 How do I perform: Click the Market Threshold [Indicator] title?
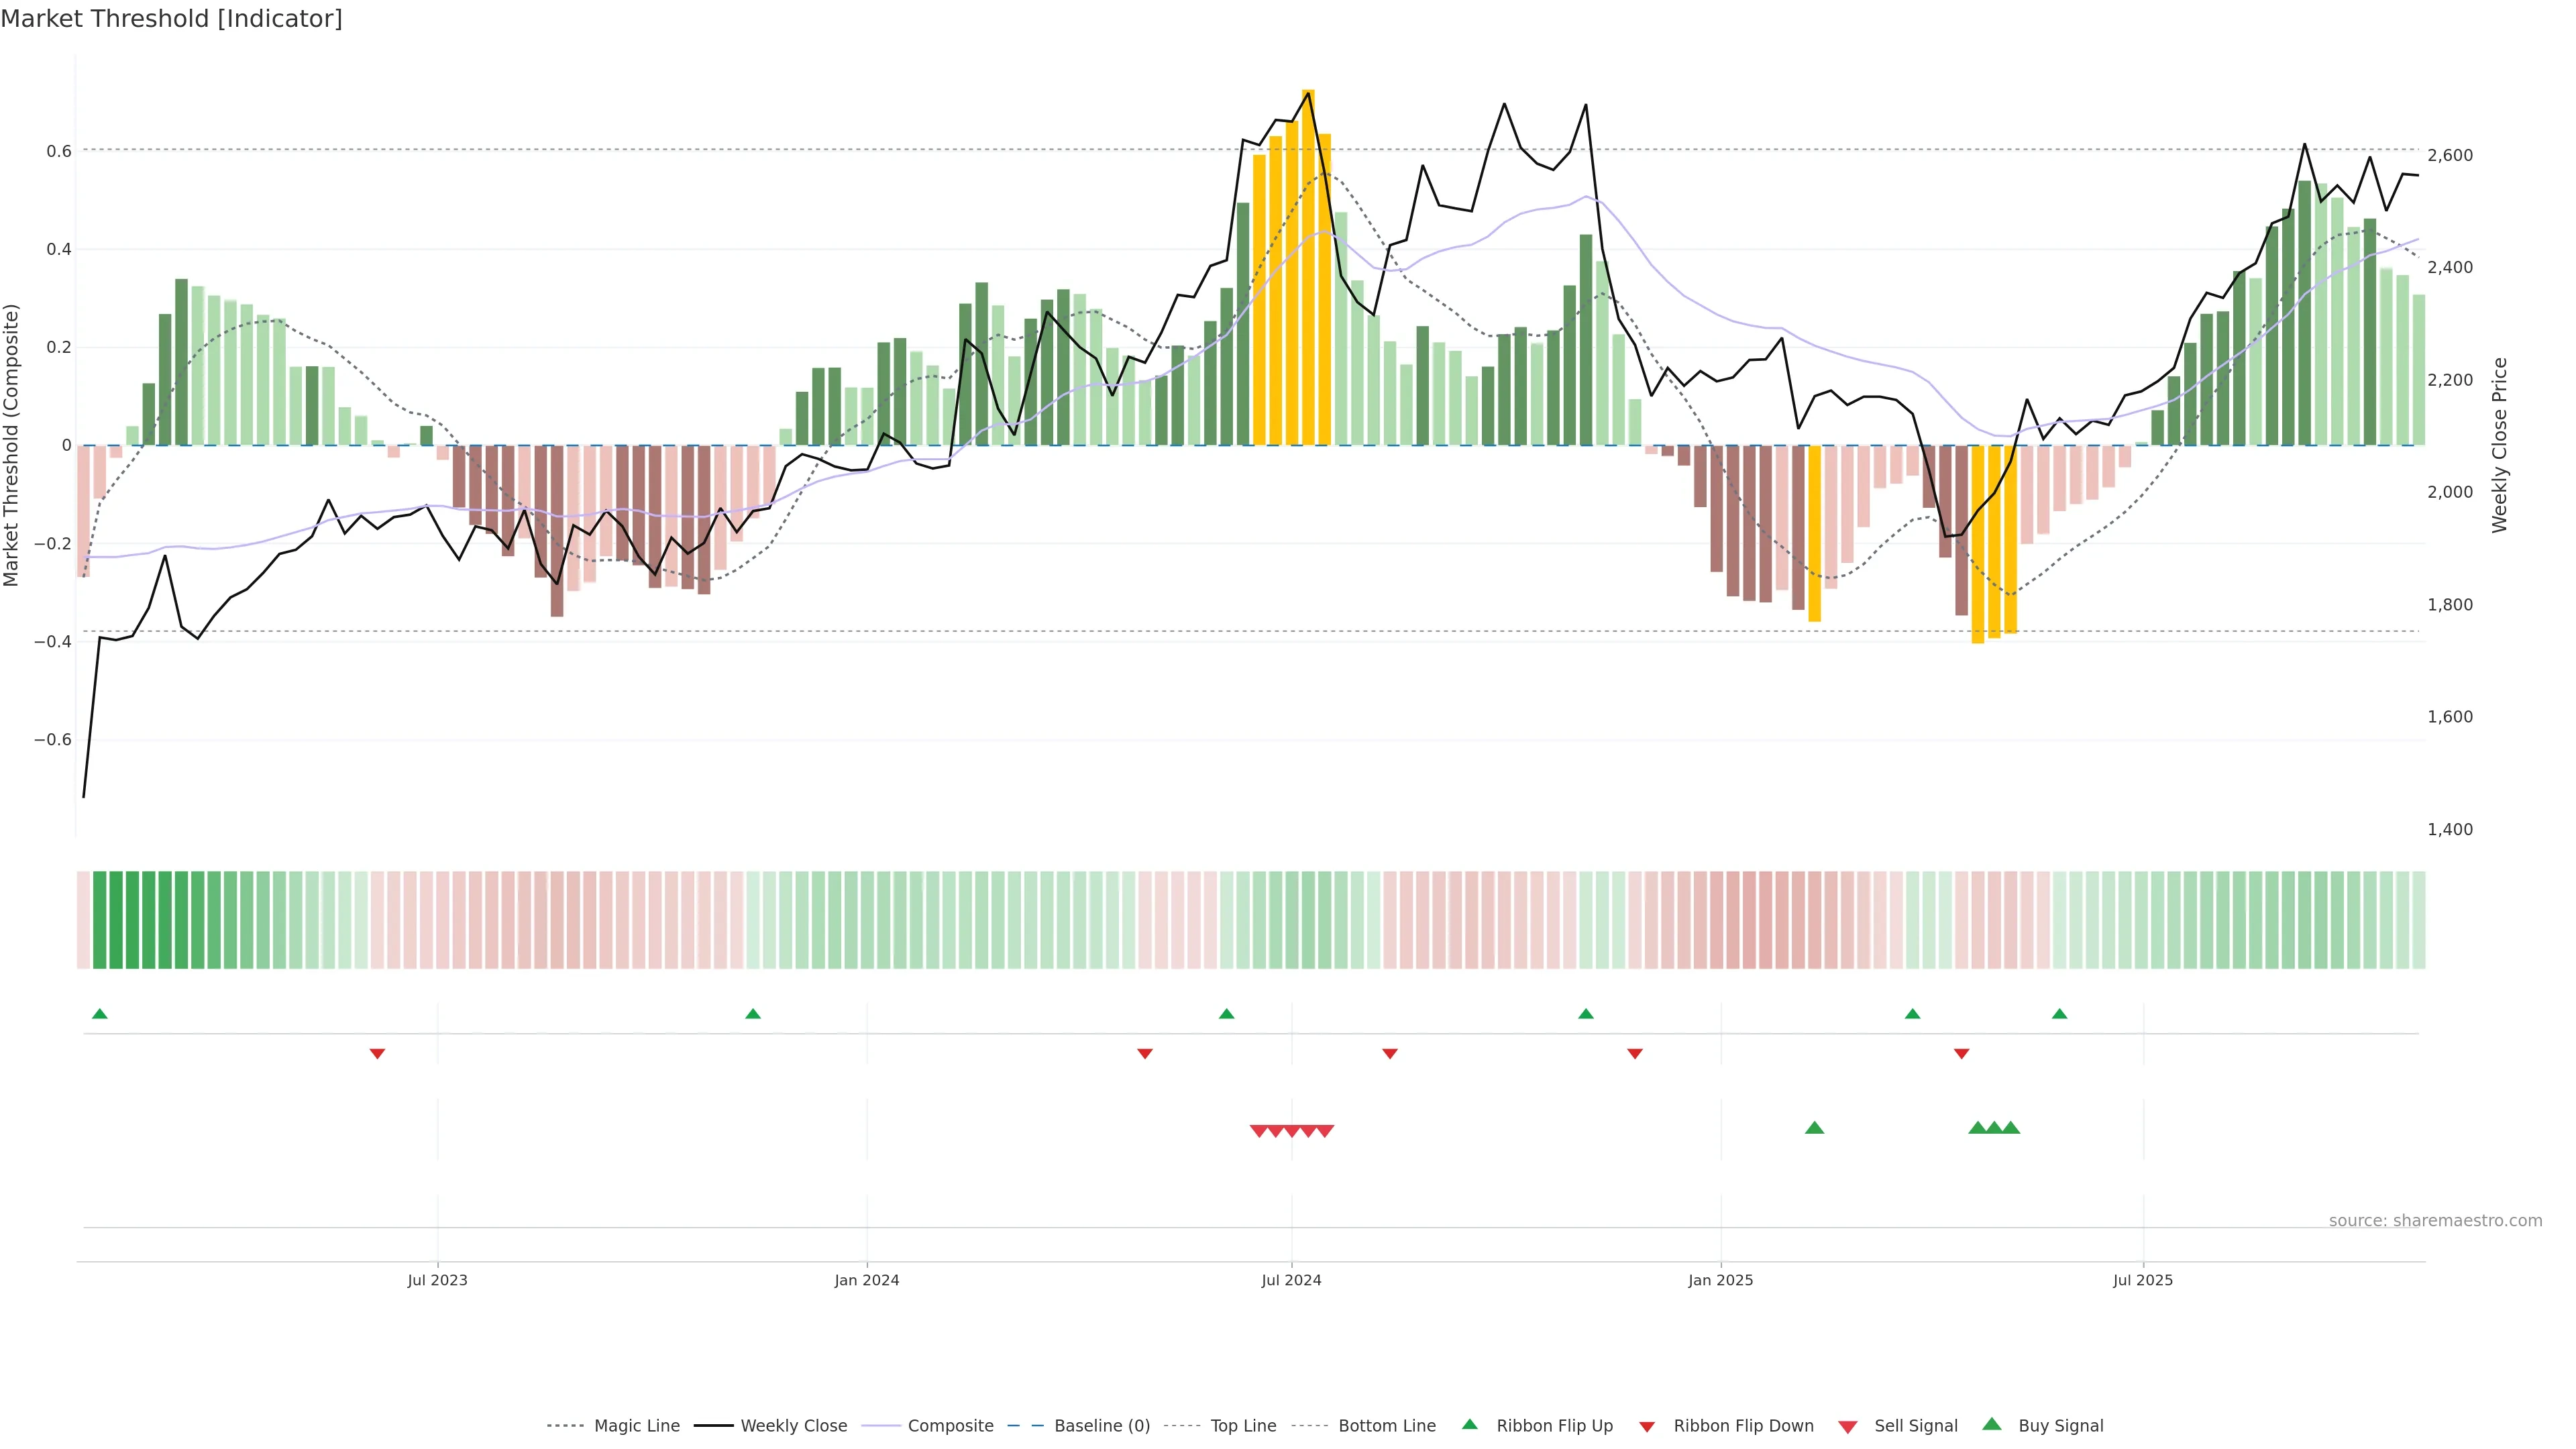171,19
